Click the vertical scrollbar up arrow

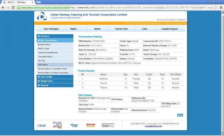pos(222,12)
